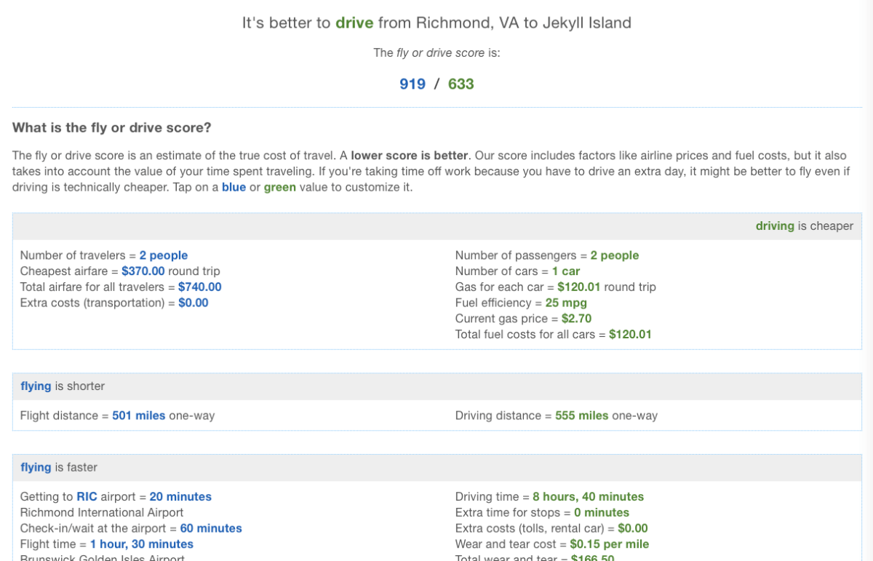
Task: Customize extra time for stops value
Action: coord(596,513)
